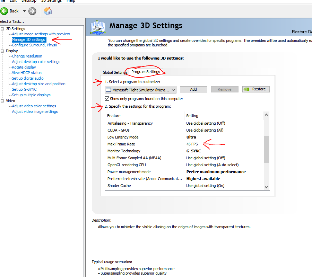Select 'Manage 3D settings' in task tree
Screen dimensions: 312x277
[x=29, y=39]
